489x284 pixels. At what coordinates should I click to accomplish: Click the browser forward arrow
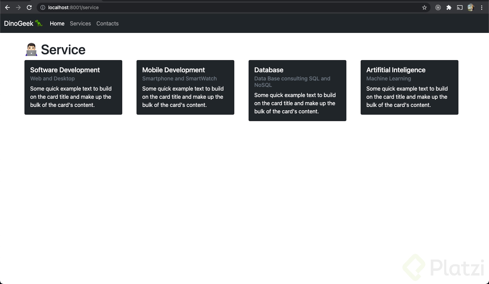click(x=18, y=7)
